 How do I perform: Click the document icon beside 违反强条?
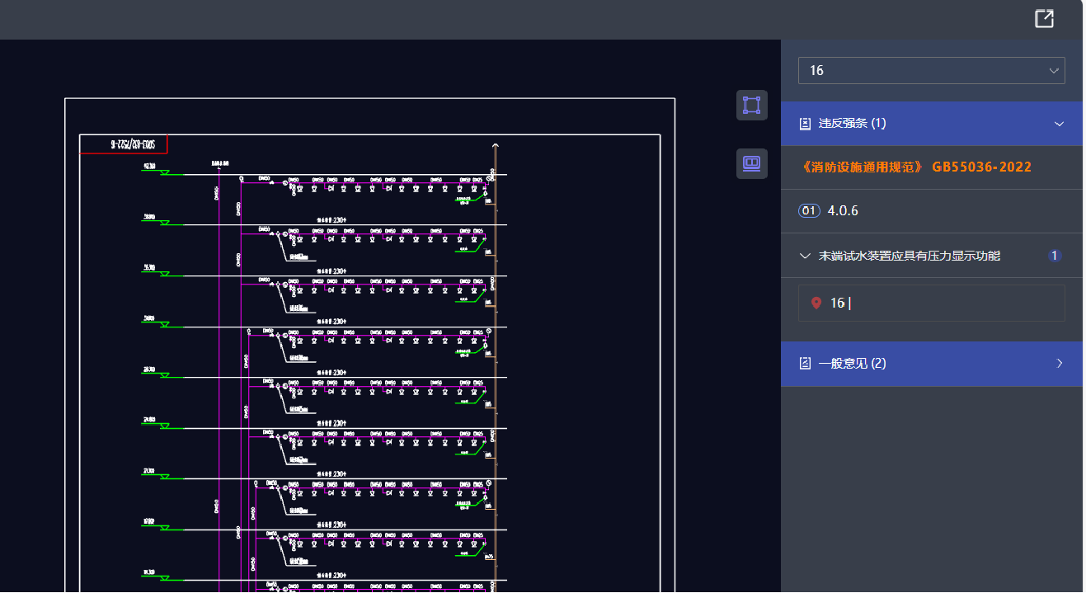[x=806, y=124]
